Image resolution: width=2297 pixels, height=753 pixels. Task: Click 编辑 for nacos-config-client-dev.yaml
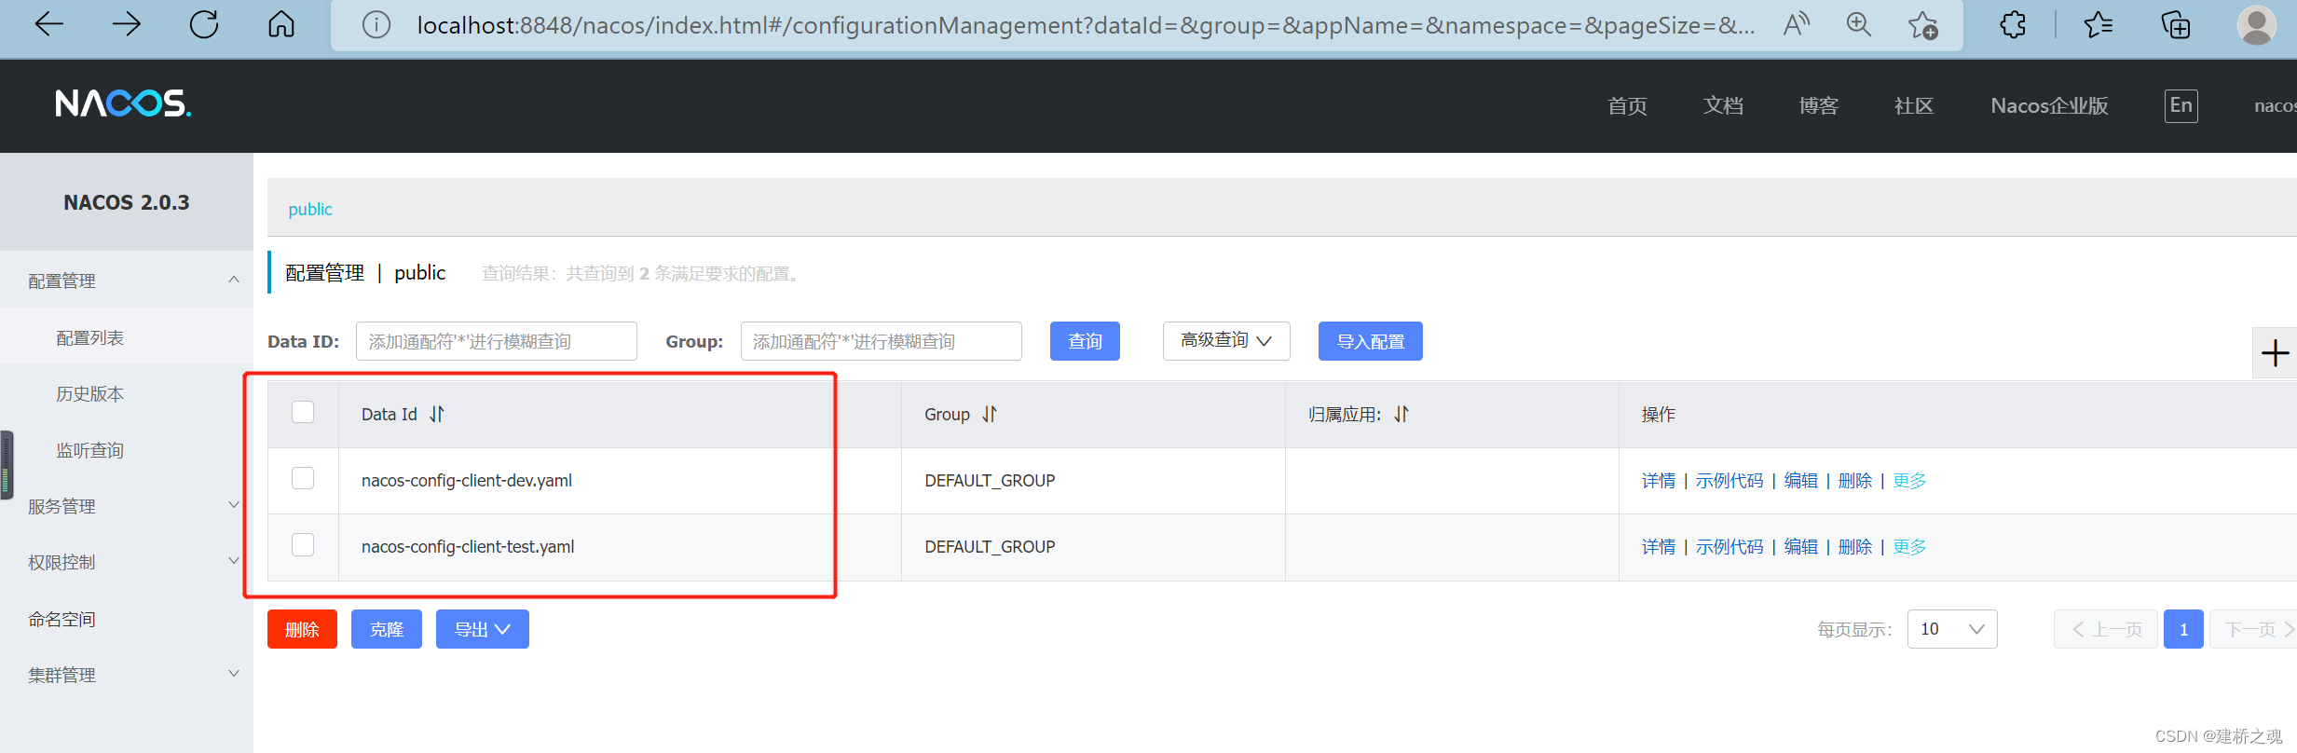click(x=1800, y=481)
